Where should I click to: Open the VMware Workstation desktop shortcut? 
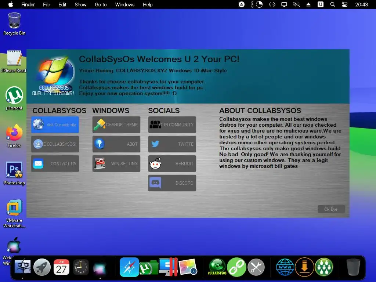point(14,213)
